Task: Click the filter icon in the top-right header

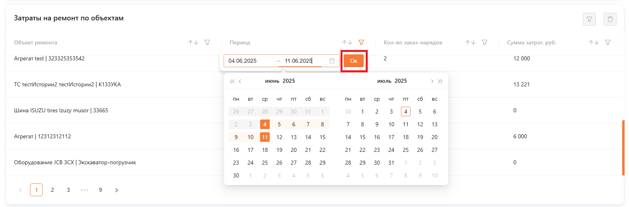Action: [589, 19]
